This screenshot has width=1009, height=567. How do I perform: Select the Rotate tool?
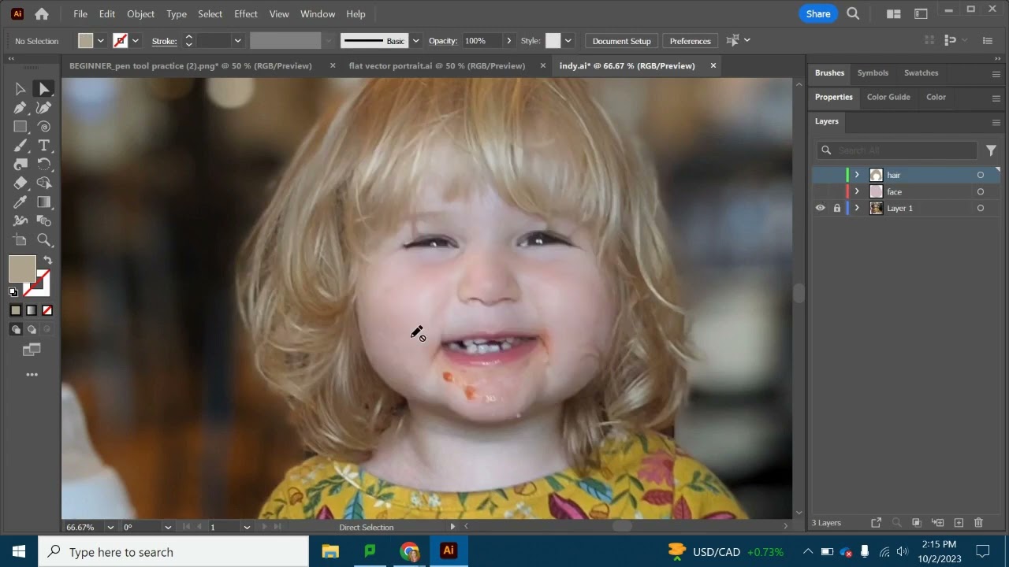[x=44, y=165]
